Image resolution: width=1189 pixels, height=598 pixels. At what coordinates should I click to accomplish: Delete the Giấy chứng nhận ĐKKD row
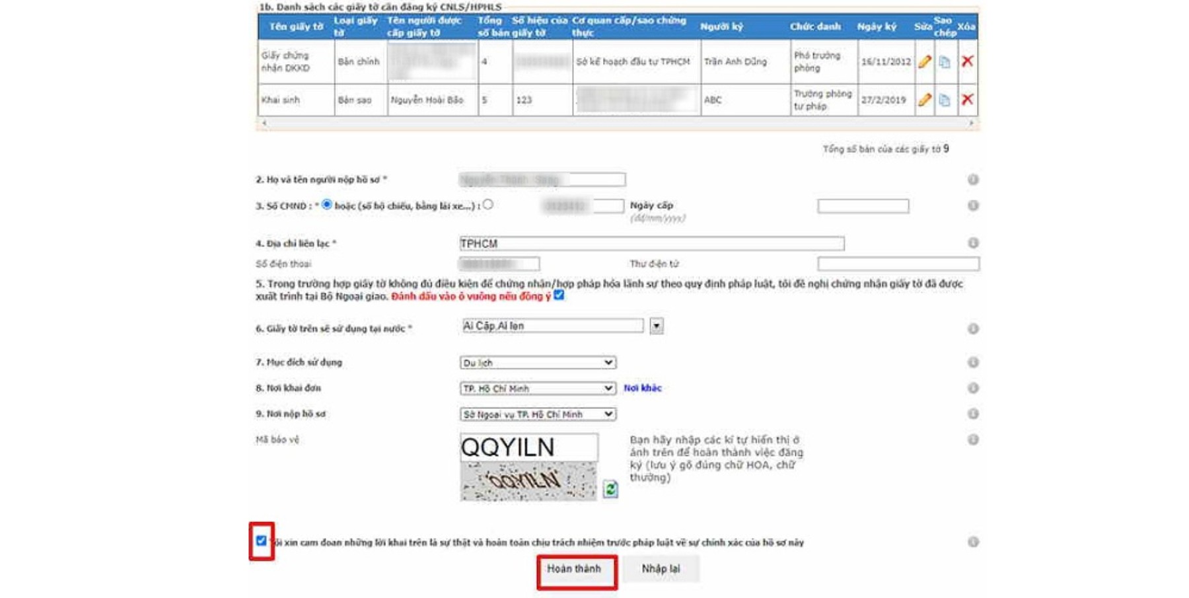967,61
